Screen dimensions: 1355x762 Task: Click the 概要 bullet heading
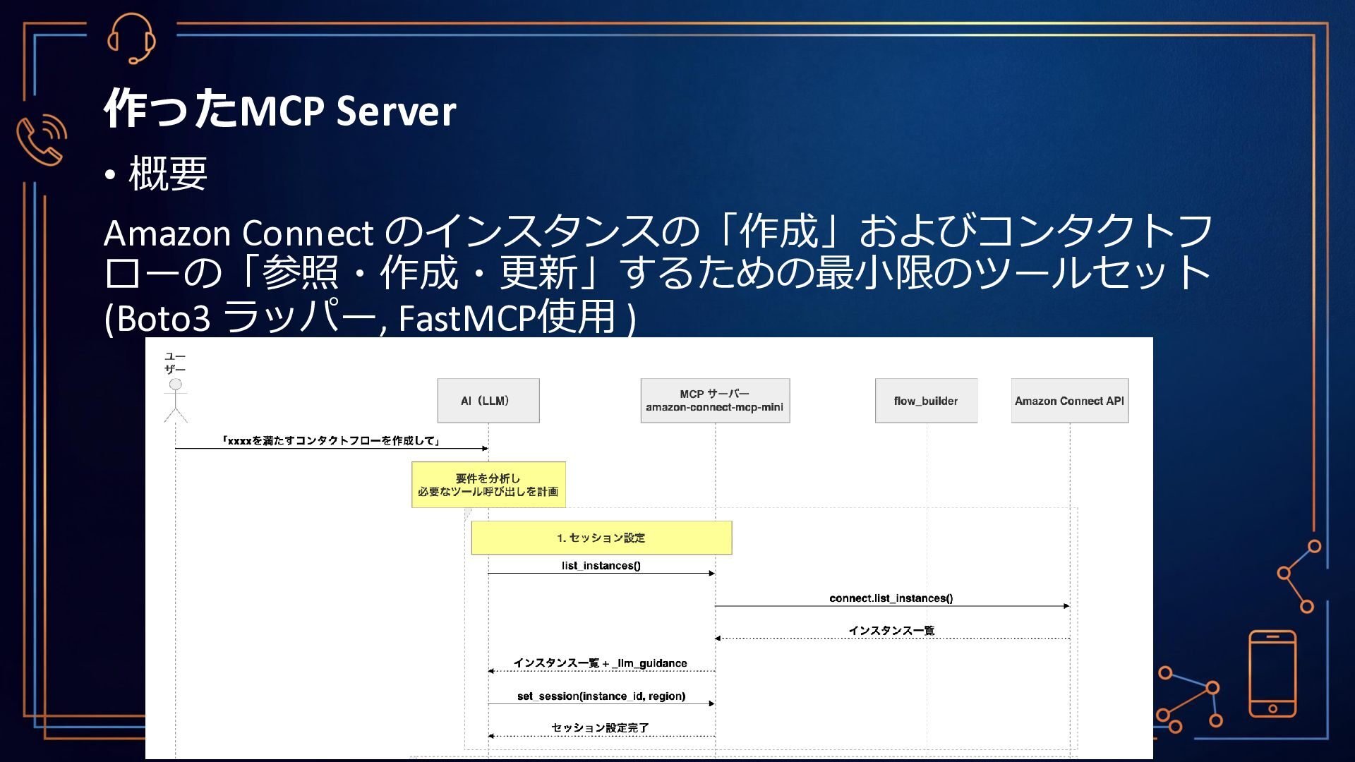[167, 174]
